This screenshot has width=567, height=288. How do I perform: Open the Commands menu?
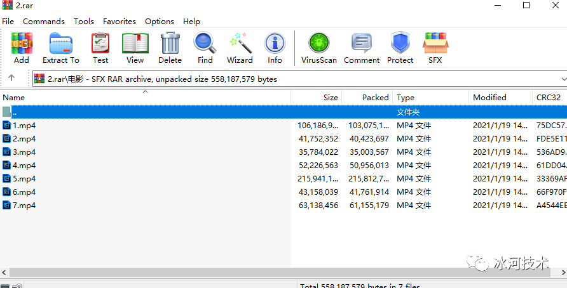tap(44, 22)
